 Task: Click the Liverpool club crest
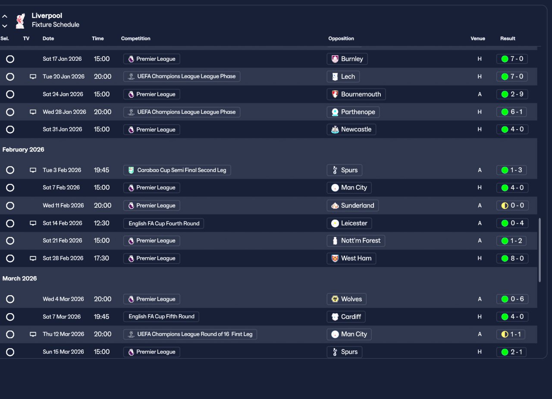click(20, 21)
